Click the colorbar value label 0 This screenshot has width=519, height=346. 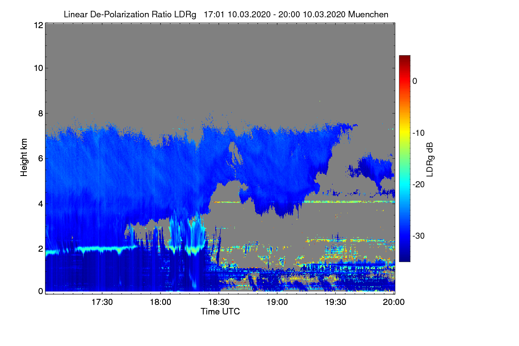415,81
